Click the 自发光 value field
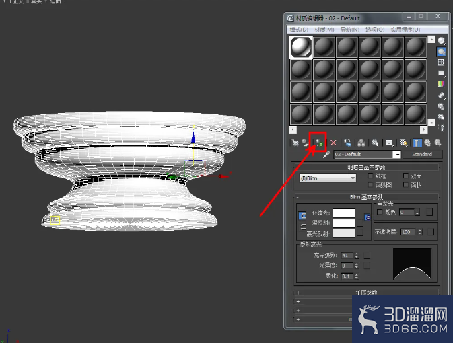 [x=407, y=213]
